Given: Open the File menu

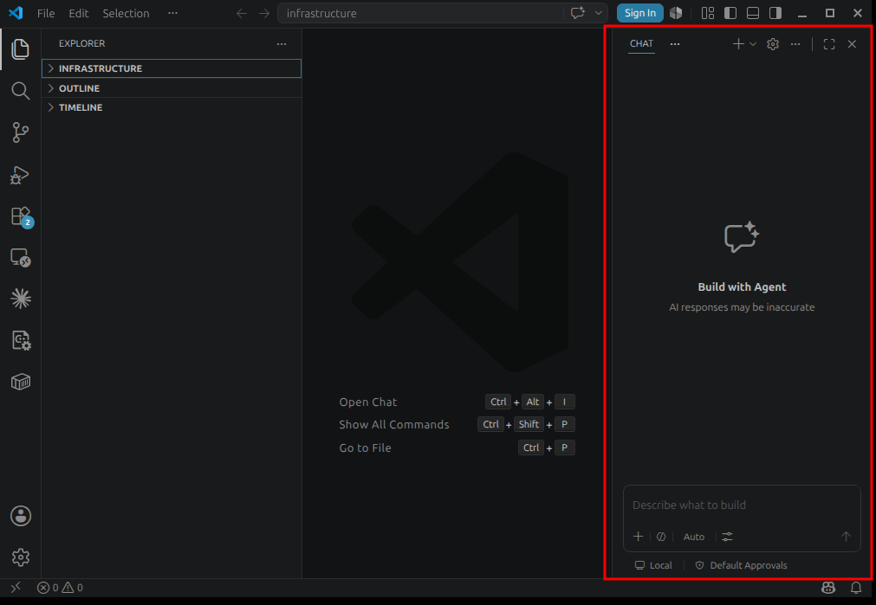Looking at the screenshot, I should click(x=46, y=13).
